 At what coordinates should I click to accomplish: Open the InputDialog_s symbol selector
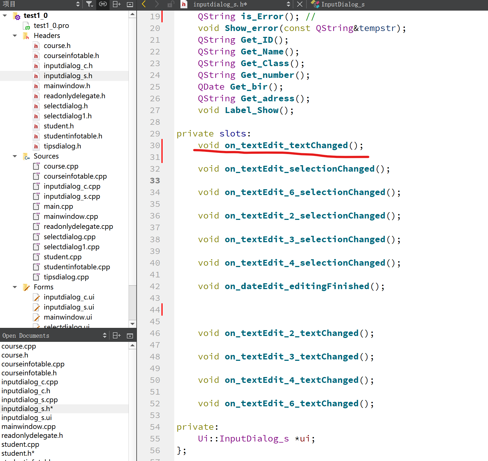(343, 4)
